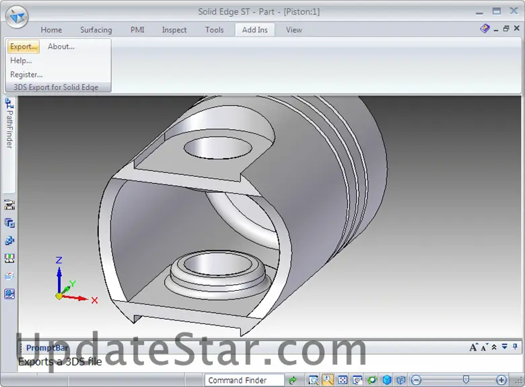Click the PromptBar title

[x=47, y=348]
